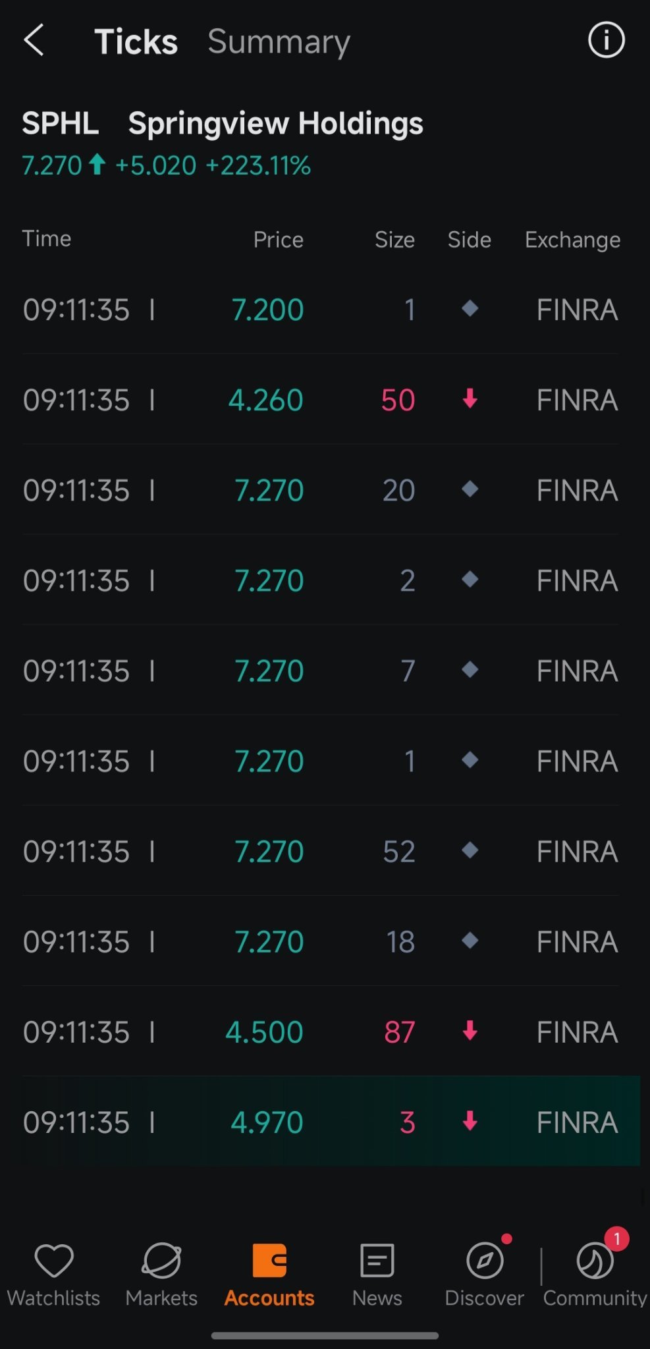This screenshot has width=650, height=1349.
Task: Select the tick row priced 7.200
Action: coord(321,309)
